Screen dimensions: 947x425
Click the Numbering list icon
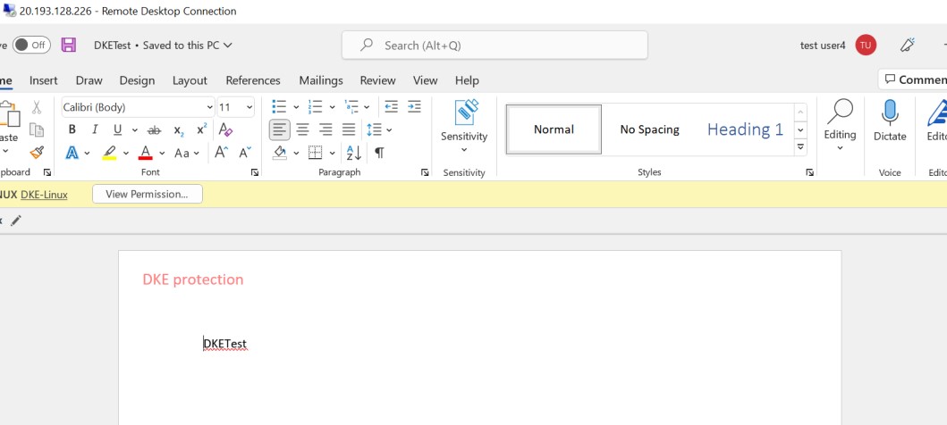tap(316, 107)
